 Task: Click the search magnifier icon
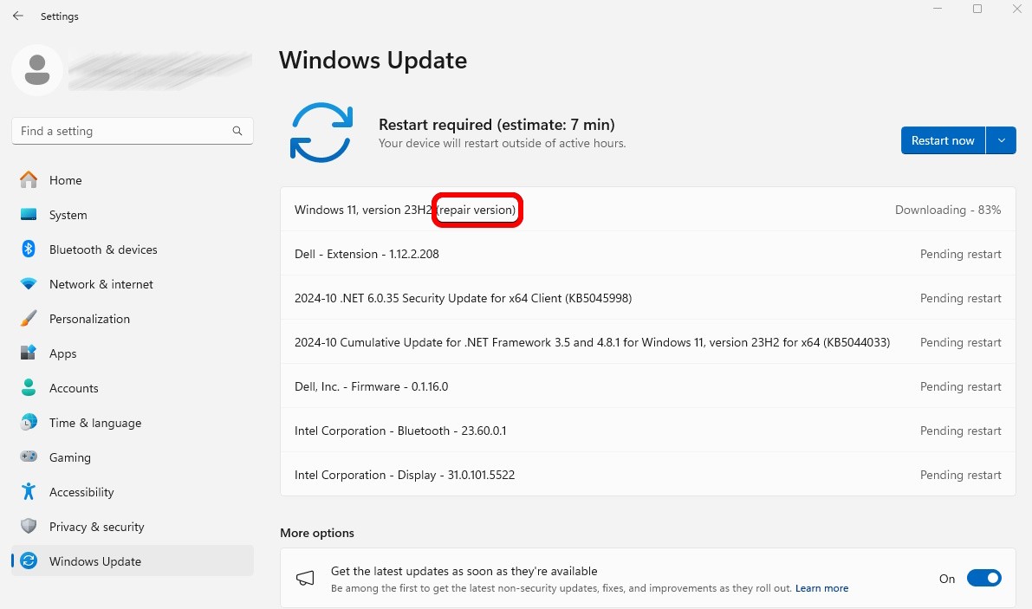tap(237, 131)
